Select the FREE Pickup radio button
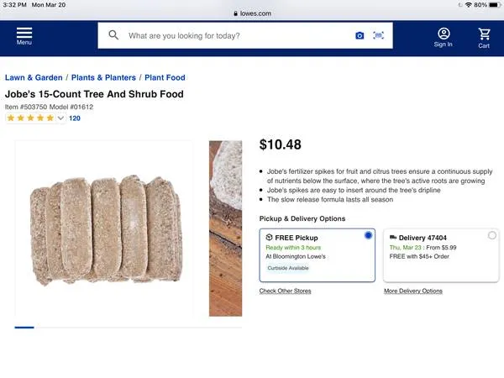This screenshot has height=378, width=504. tap(368, 236)
